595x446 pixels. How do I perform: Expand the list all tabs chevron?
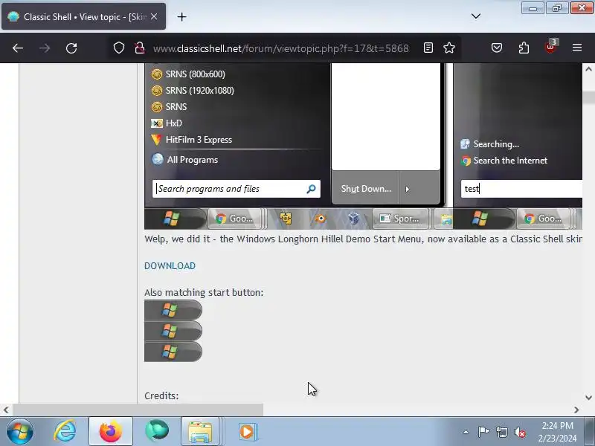(476, 16)
